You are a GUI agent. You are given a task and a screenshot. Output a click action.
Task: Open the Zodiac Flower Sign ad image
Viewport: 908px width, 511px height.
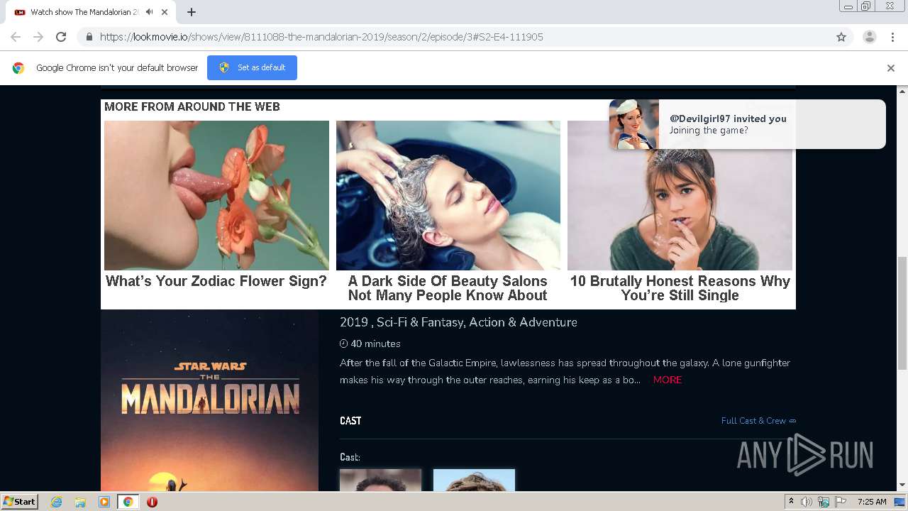(216, 195)
